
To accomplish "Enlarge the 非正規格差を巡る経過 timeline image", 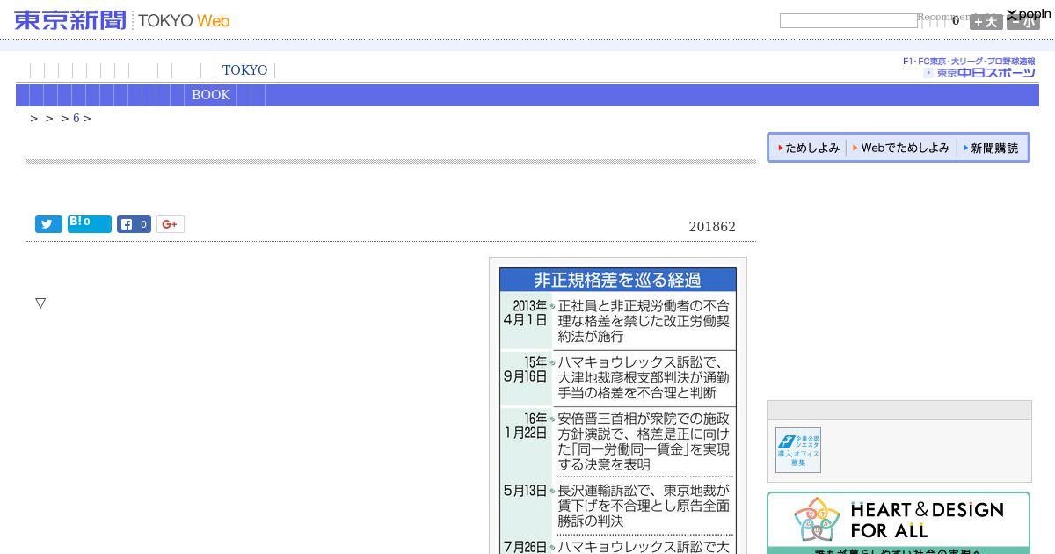I will coord(618,409).
